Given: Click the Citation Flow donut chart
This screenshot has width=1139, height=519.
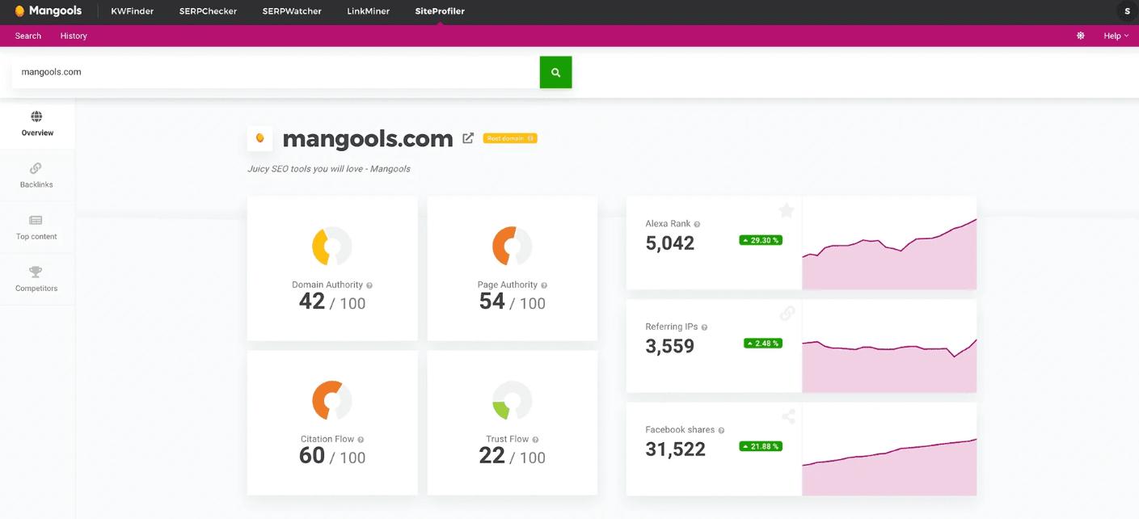Looking at the screenshot, I should pos(331,400).
